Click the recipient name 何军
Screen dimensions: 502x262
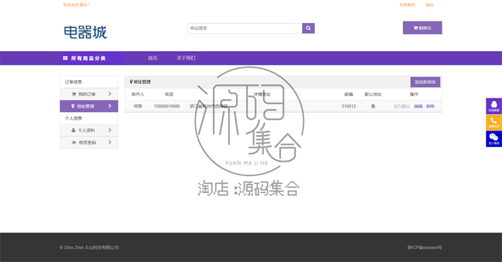tap(138, 106)
